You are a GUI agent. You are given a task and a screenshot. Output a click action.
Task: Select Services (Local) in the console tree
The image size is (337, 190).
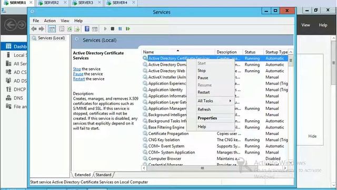click(51, 38)
